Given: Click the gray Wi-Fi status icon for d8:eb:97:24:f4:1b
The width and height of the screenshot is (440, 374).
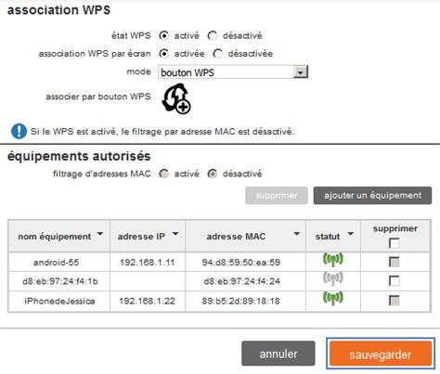Looking at the screenshot, I should click(x=333, y=278).
